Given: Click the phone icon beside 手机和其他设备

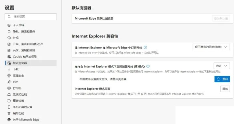Looking at the screenshot, I should [x=9, y=107].
